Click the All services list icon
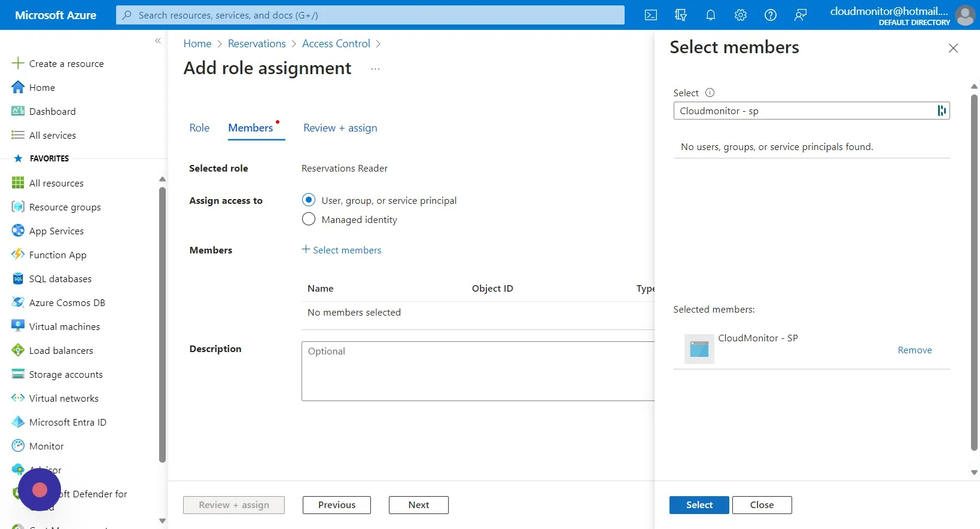The width and height of the screenshot is (980, 529). pyautogui.click(x=18, y=135)
